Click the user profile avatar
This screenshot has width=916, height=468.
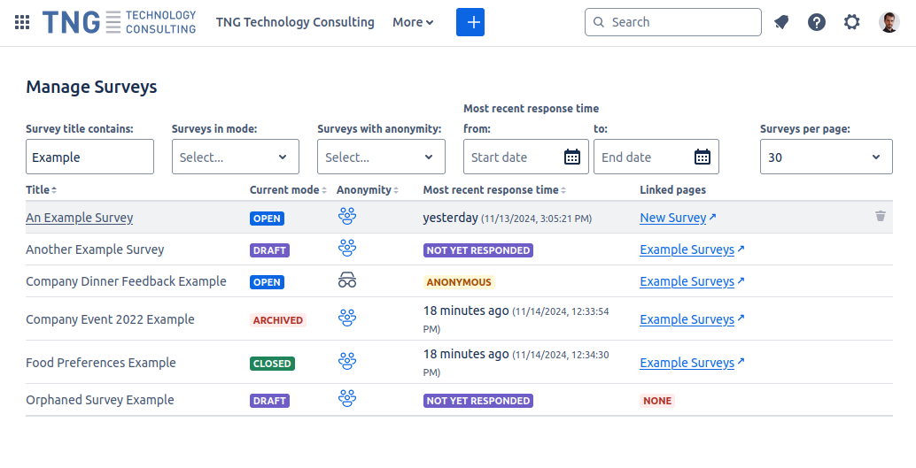[x=889, y=22]
